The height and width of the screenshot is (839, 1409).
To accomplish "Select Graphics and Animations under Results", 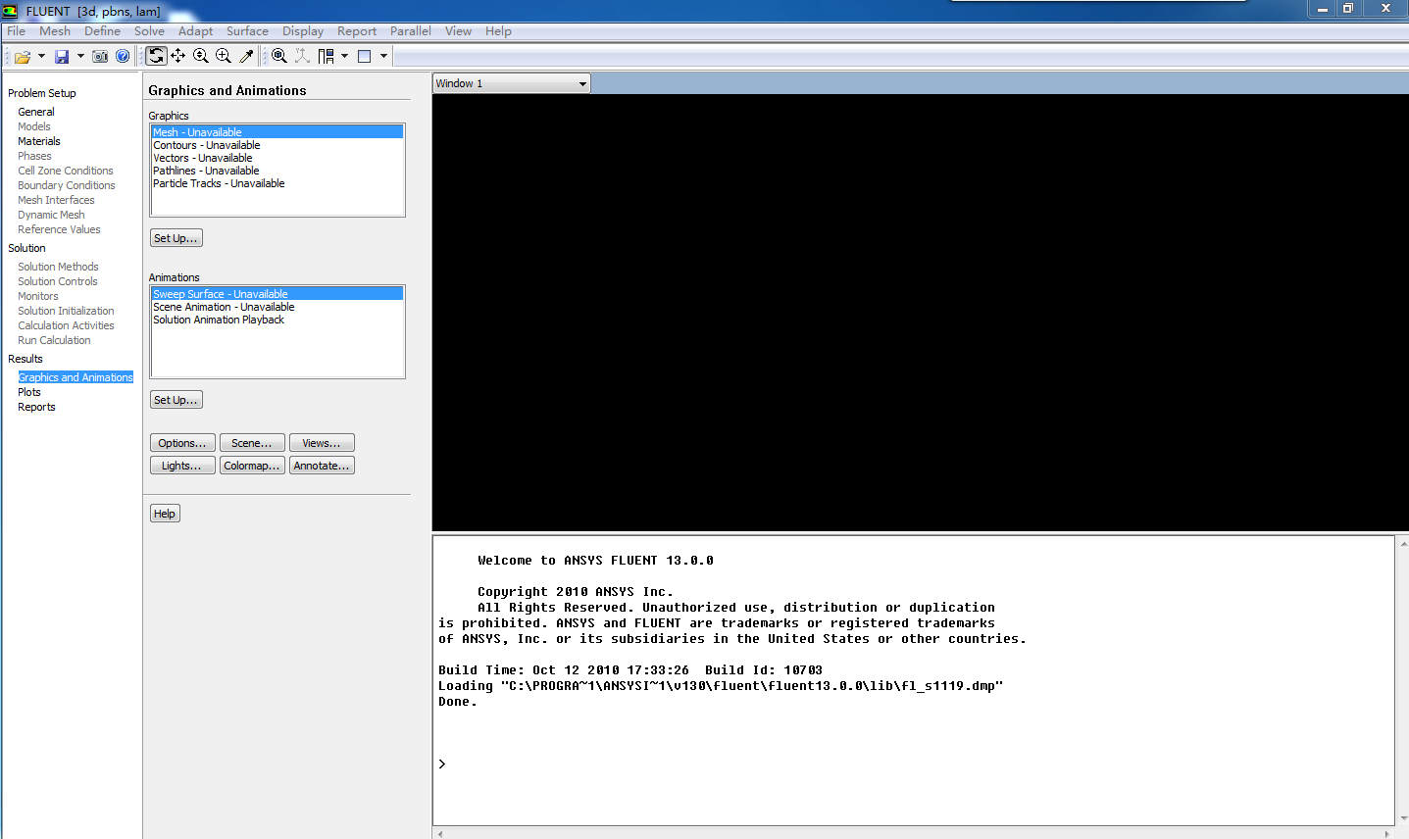I will click(x=75, y=377).
